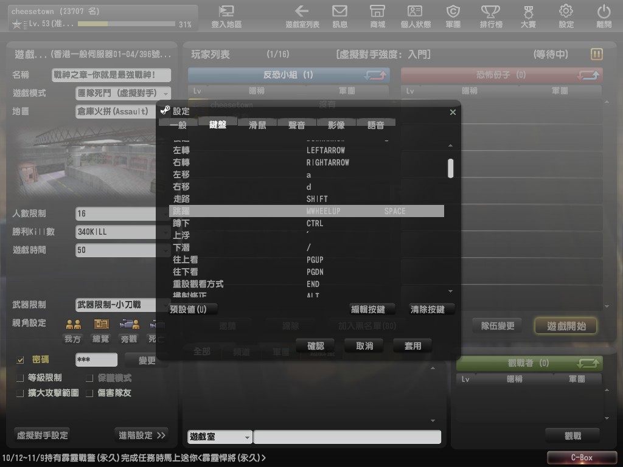Select 旁觀 spectator camera view icon
Image resolution: width=623 pixels, height=467 pixels.
[129, 325]
